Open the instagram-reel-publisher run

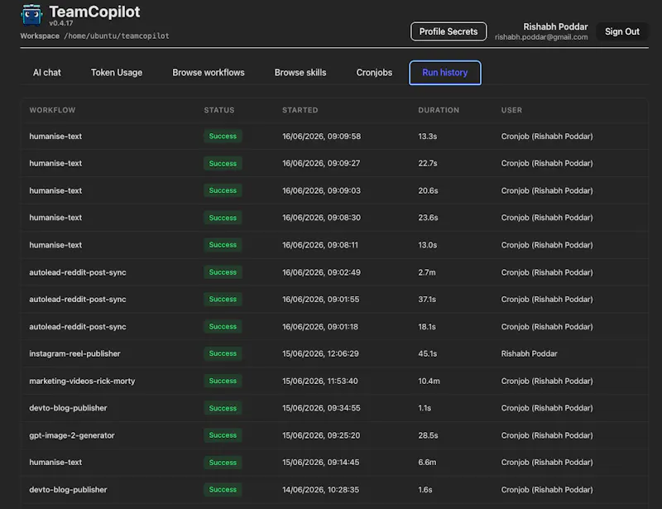(x=334, y=353)
